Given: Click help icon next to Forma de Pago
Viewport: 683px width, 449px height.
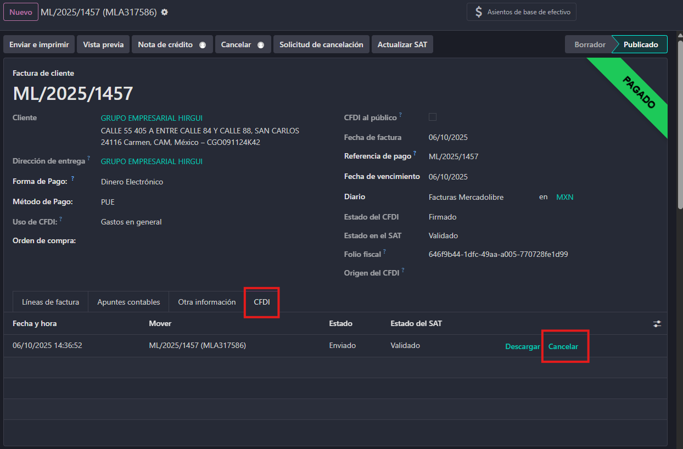Looking at the screenshot, I should [72, 178].
